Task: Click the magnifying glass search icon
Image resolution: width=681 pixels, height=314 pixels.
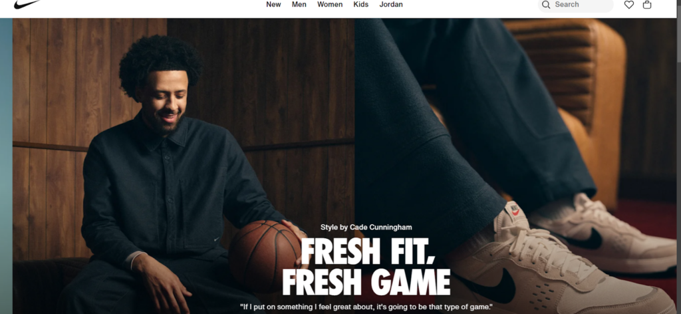Action: 546,5
